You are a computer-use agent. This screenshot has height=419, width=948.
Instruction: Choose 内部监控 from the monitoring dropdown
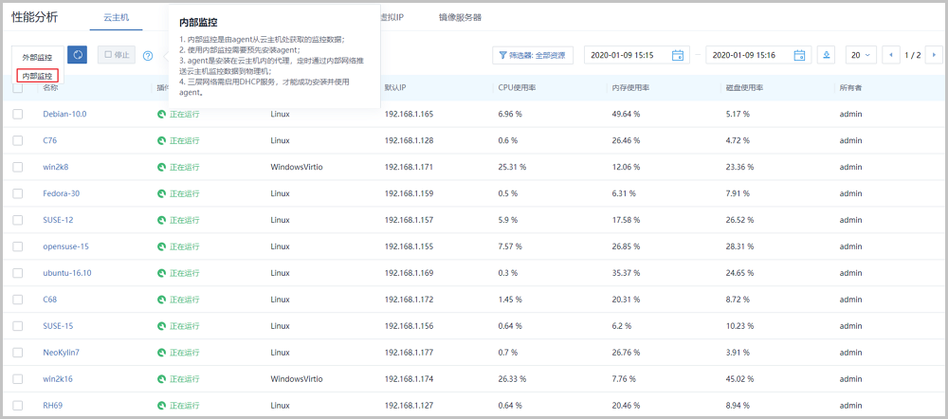pyautogui.click(x=37, y=76)
